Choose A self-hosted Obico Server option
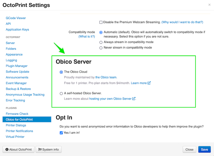 tap(61, 93)
